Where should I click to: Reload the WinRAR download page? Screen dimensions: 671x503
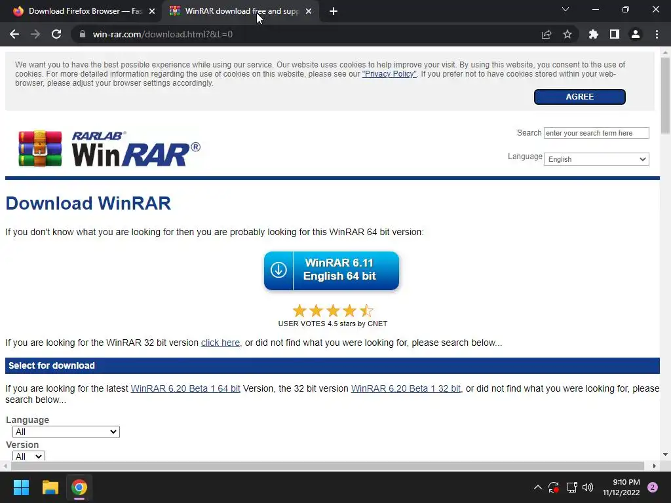tap(56, 34)
